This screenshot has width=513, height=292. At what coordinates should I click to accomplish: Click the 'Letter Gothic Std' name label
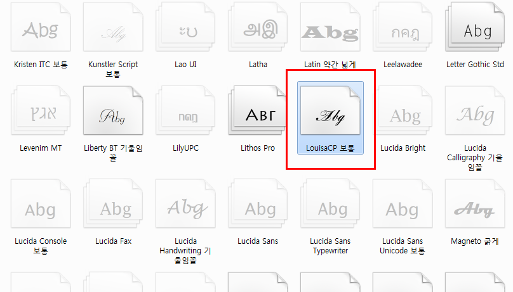tap(475, 65)
